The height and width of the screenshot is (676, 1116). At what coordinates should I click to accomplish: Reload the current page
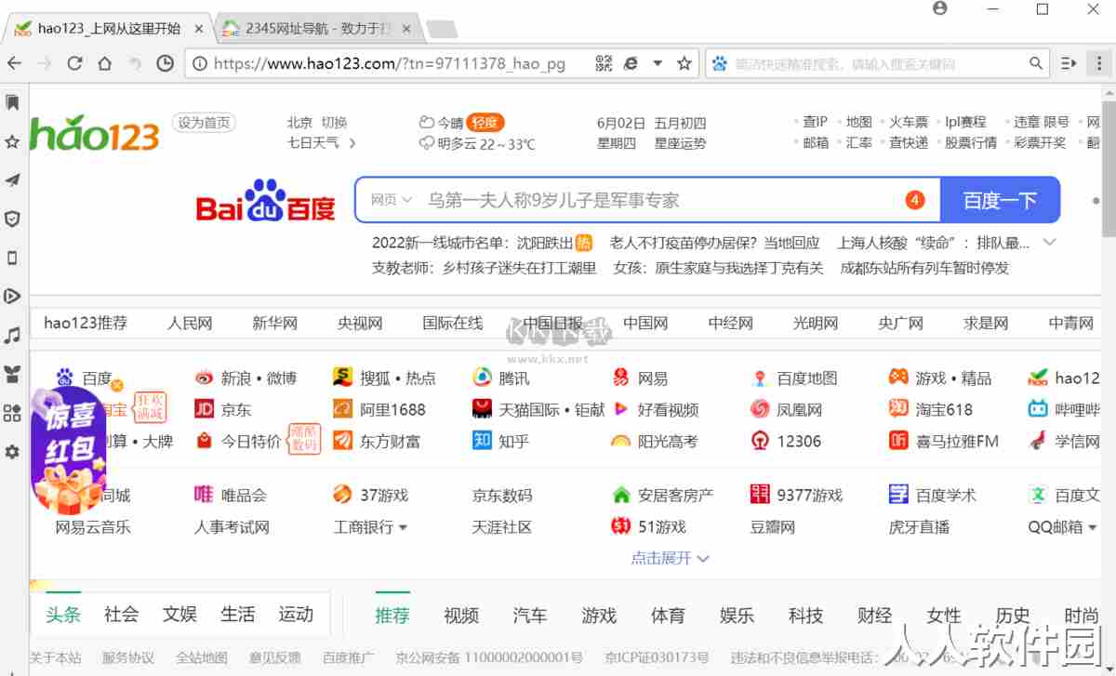(x=75, y=63)
